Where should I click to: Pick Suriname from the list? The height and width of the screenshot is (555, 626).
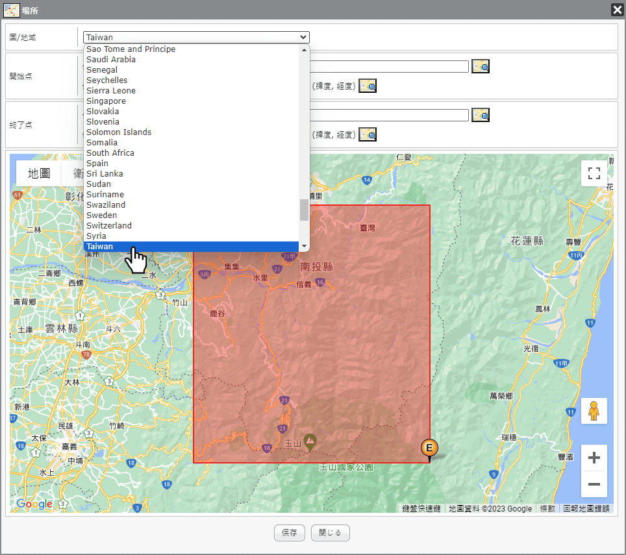(x=191, y=194)
